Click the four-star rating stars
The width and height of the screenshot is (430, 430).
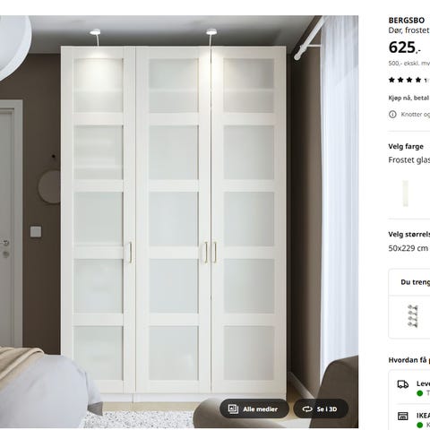tap(405, 80)
